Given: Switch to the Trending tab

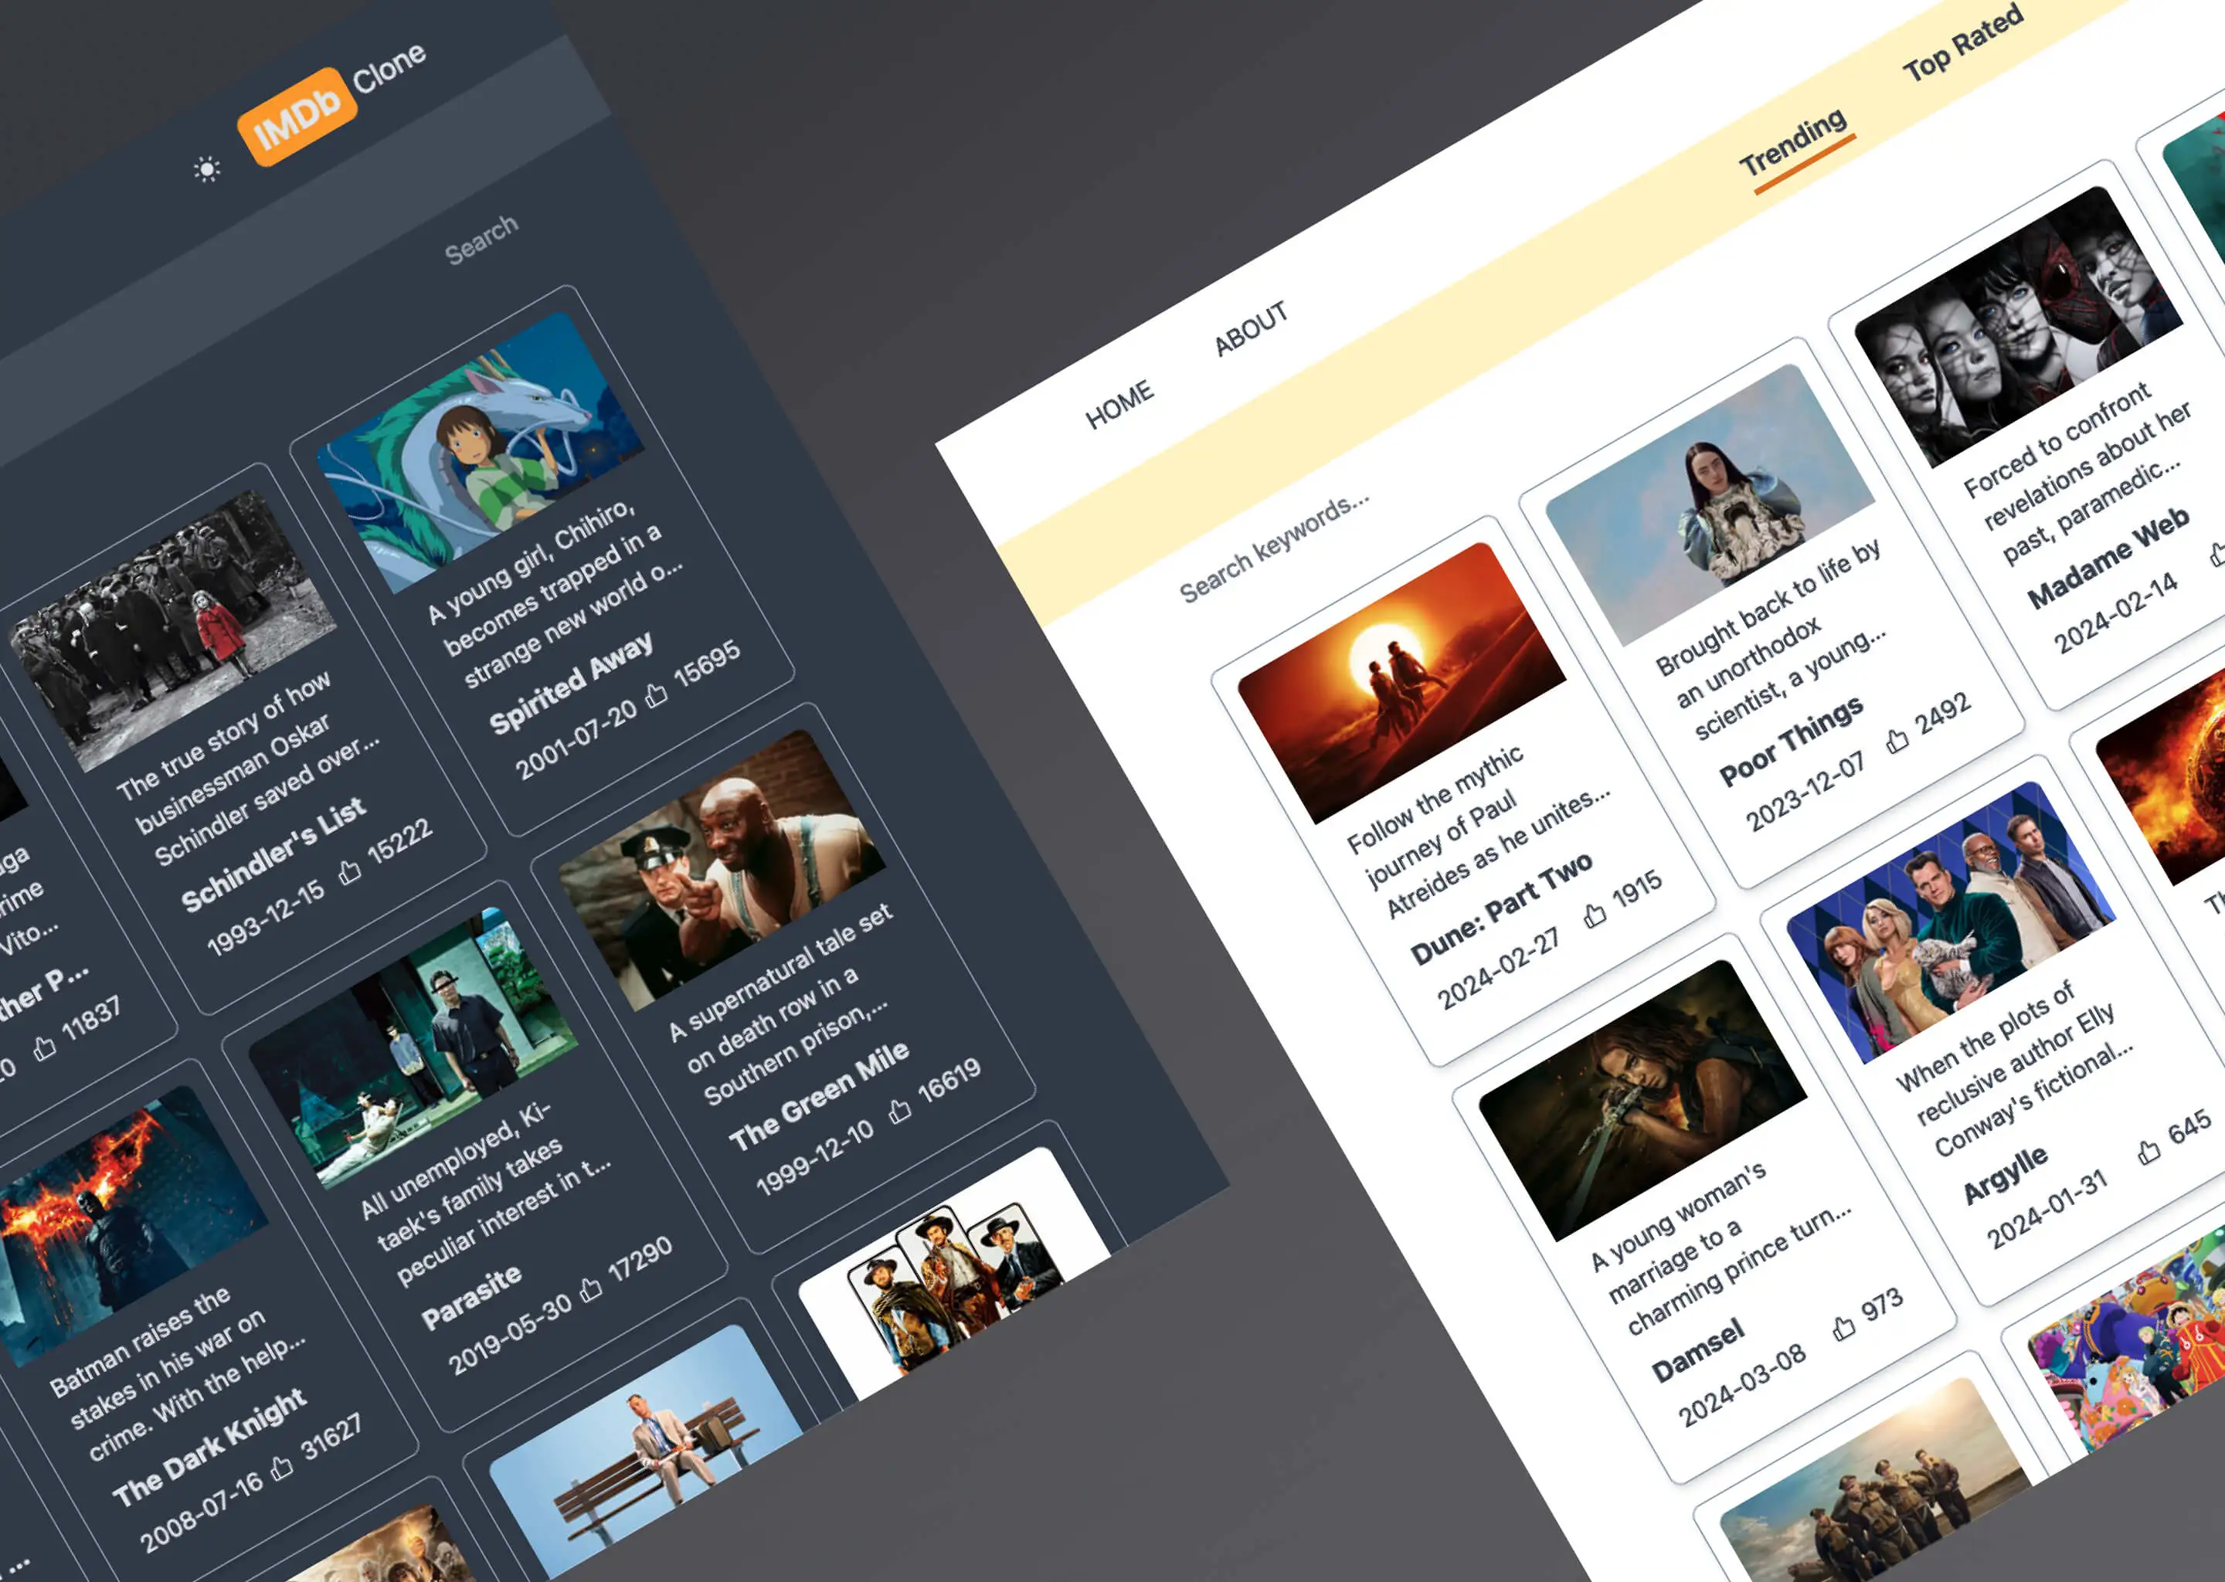Looking at the screenshot, I should pyautogui.click(x=1793, y=143).
